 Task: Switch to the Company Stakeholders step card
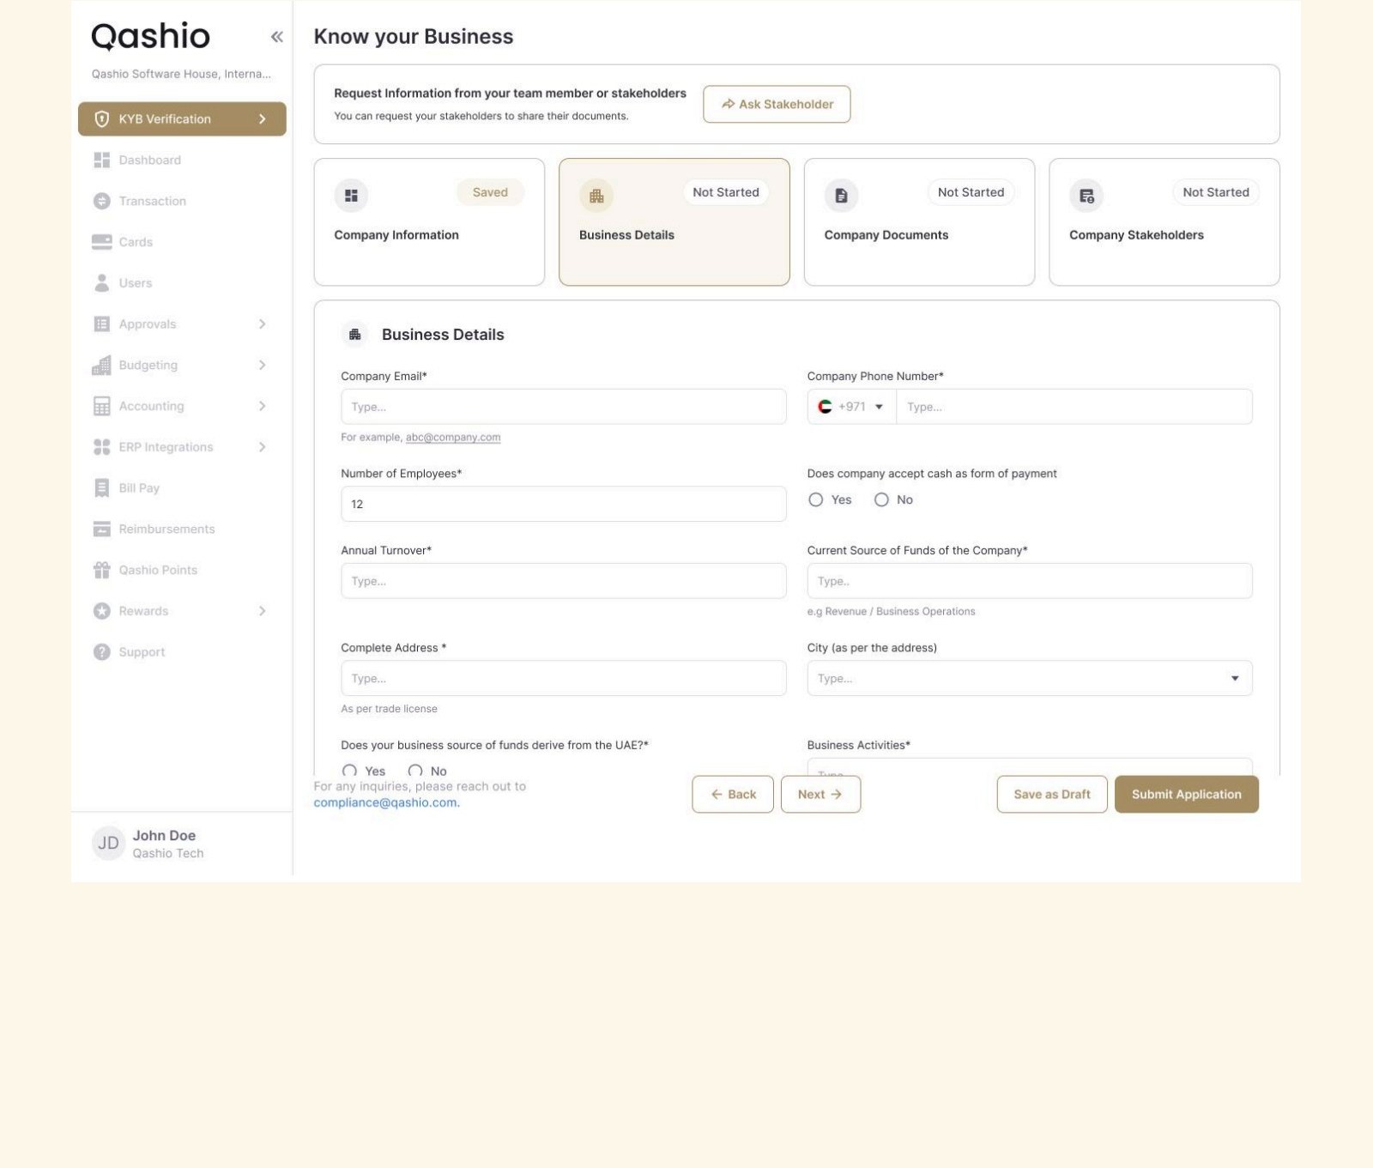point(1164,221)
